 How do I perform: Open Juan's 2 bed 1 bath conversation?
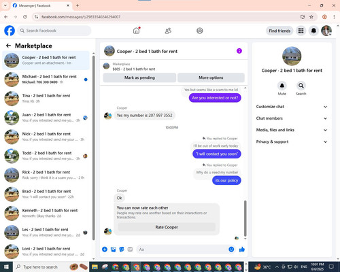click(x=46, y=118)
